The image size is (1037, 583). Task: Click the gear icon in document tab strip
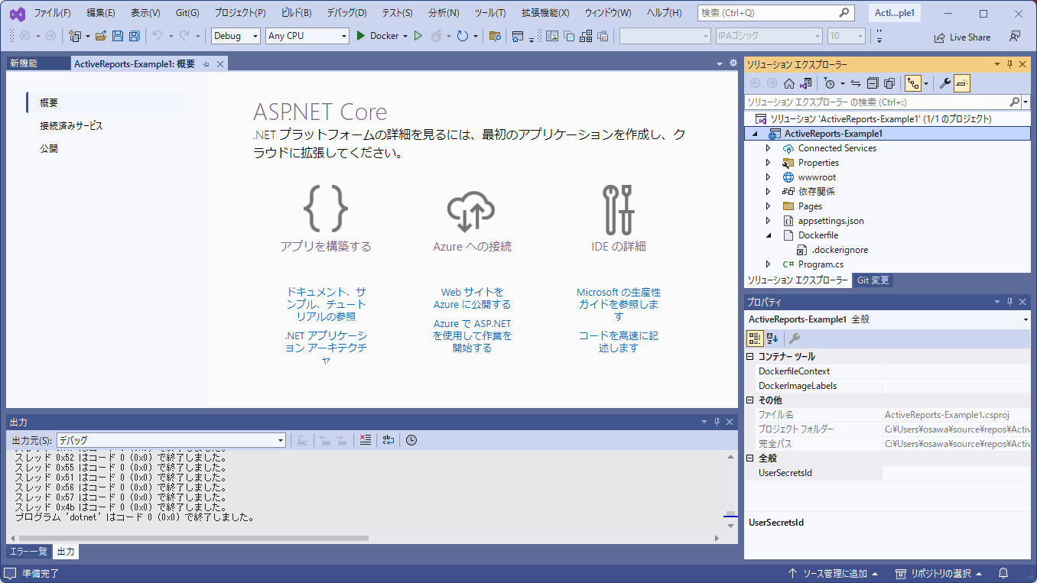pyautogui.click(x=733, y=63)
